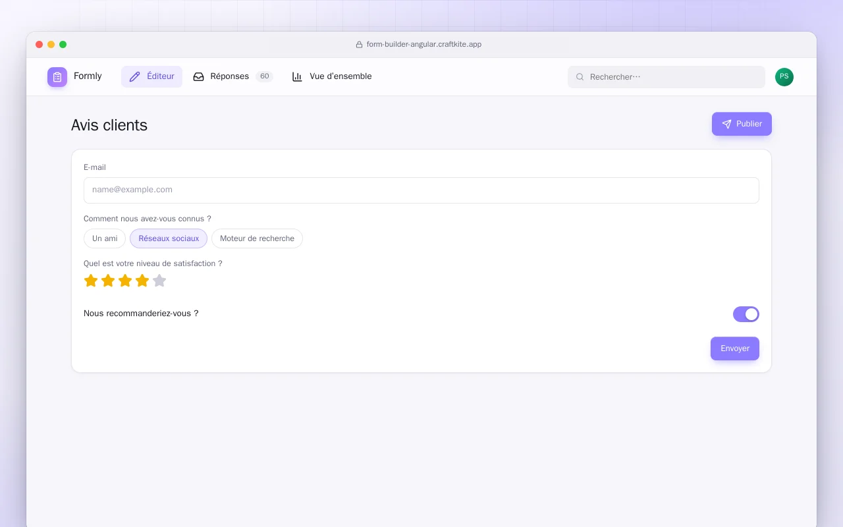Image resolution: width=843 pixels, height=527 pixels.
Task: Click the inbox icon beside Réponses
Action: click(x=198, y=76)
